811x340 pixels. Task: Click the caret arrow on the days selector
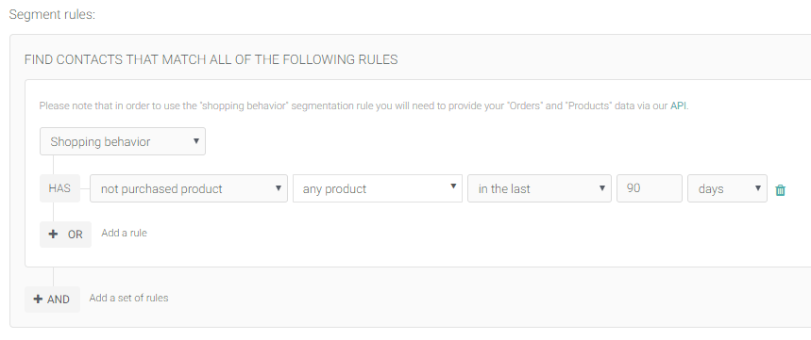(758, 187)
